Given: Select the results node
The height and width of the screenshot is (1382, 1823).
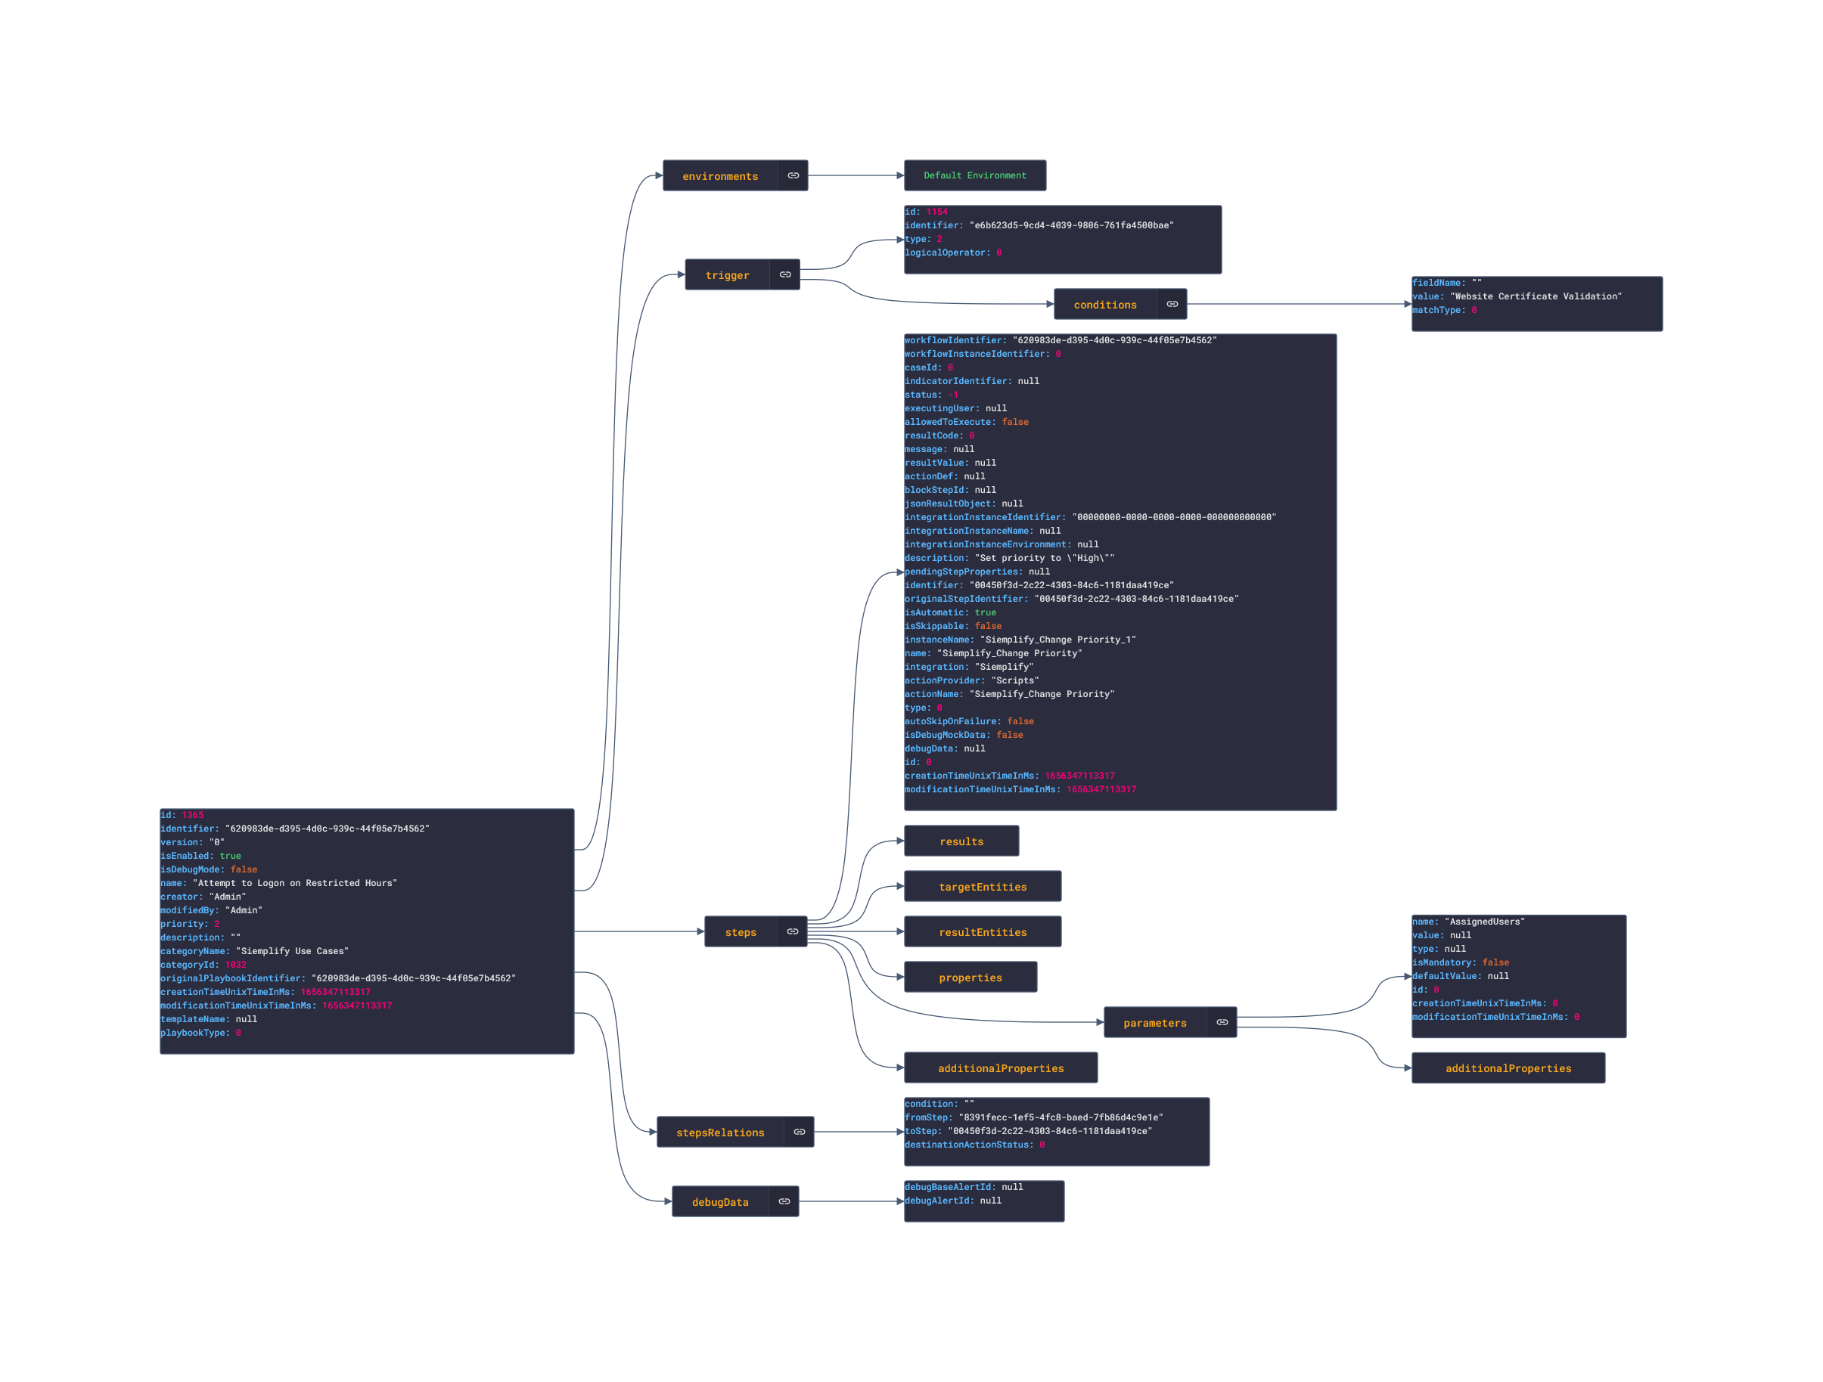Looking at the screenshot, I should click(x=961, y=841).
